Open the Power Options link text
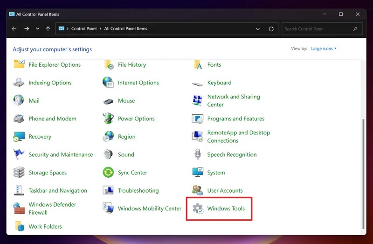The width and height of the screenshot is (373, 244). [x=136, y=119]
